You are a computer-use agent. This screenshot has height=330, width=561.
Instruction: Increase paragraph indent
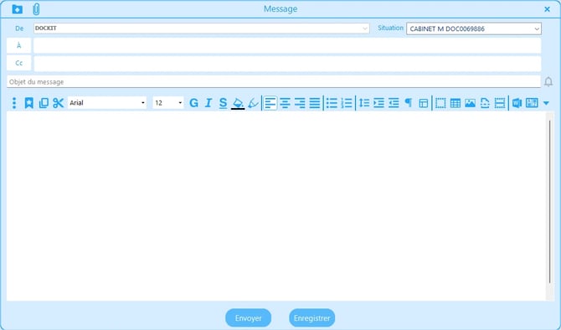click(x=379, y=103)
